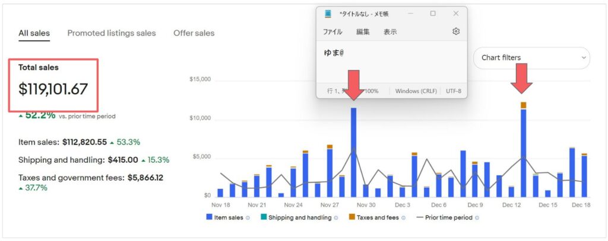The width and height of the screenshot is (608, 241).
Task: Click Windows (CRLF) line ending selector
Action: point(416,91)
